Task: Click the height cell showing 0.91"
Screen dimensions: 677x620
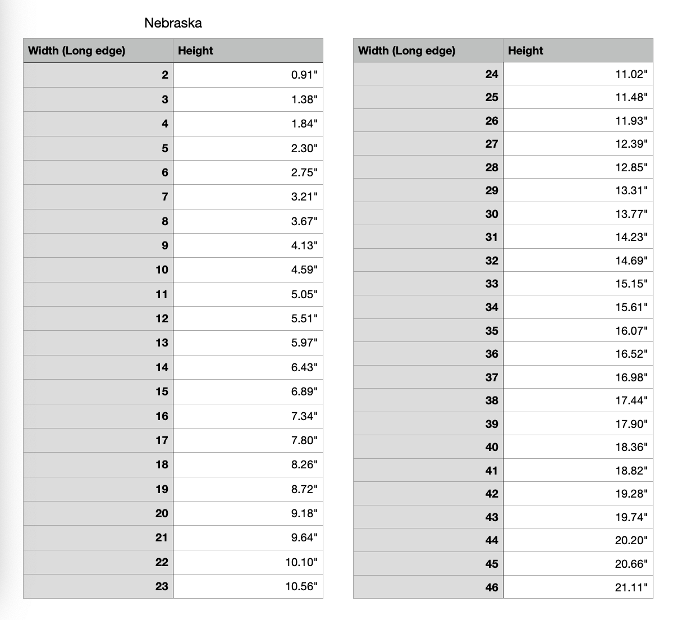Action: click(x=304, y=75)
